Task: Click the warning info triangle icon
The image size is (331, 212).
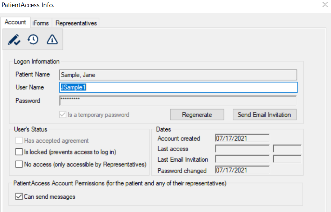Action: tap(52, 40)
